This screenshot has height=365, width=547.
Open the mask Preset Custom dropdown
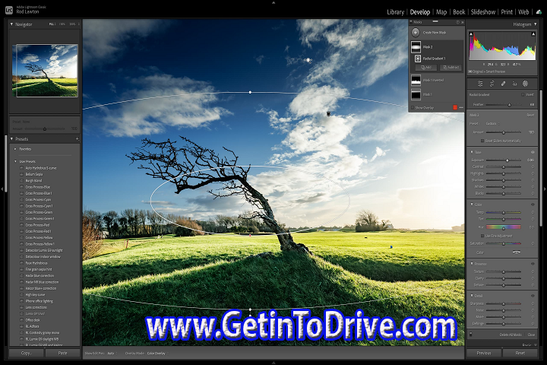[492, 124]
